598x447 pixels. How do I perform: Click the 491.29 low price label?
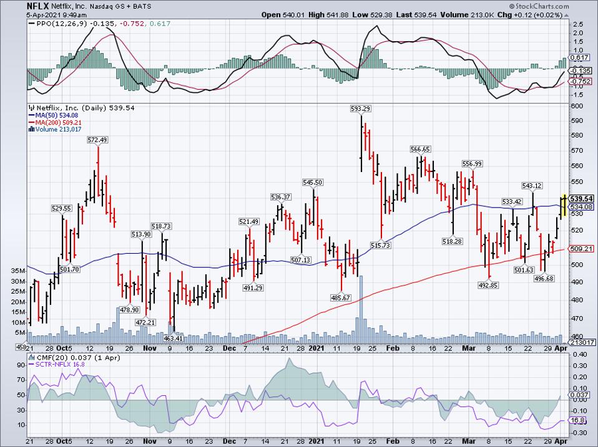pyautogui.click(x=253, y=288)
